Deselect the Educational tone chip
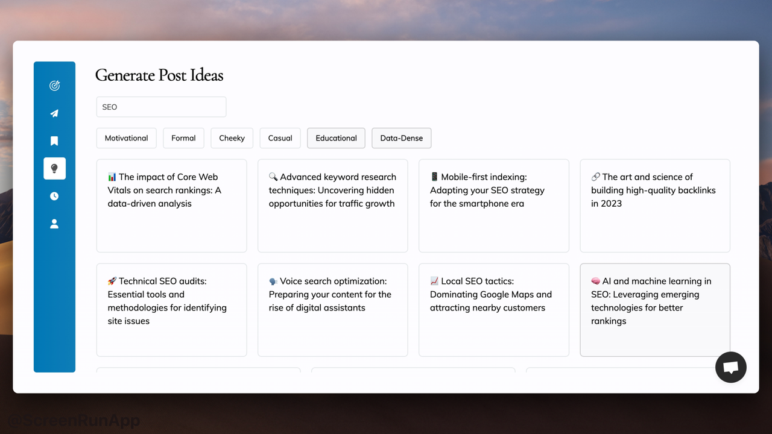Image resolution: width=772 pixels, height=434 pixels. 337,138
